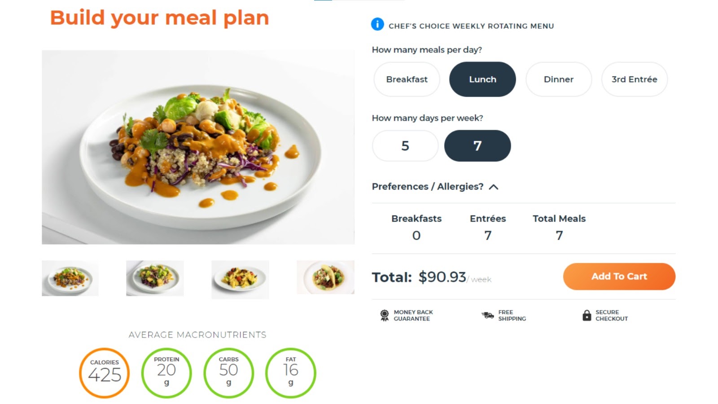This screenshot has height=404, width=718.
Task: Click the money back guarantee ribbon icon
Action: [x=385, y=316]
